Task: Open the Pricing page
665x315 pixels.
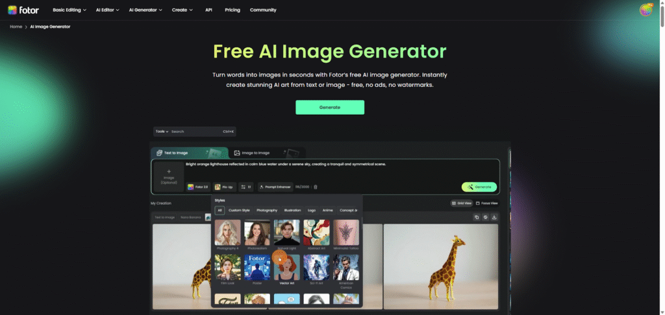Action: point(232,10)
